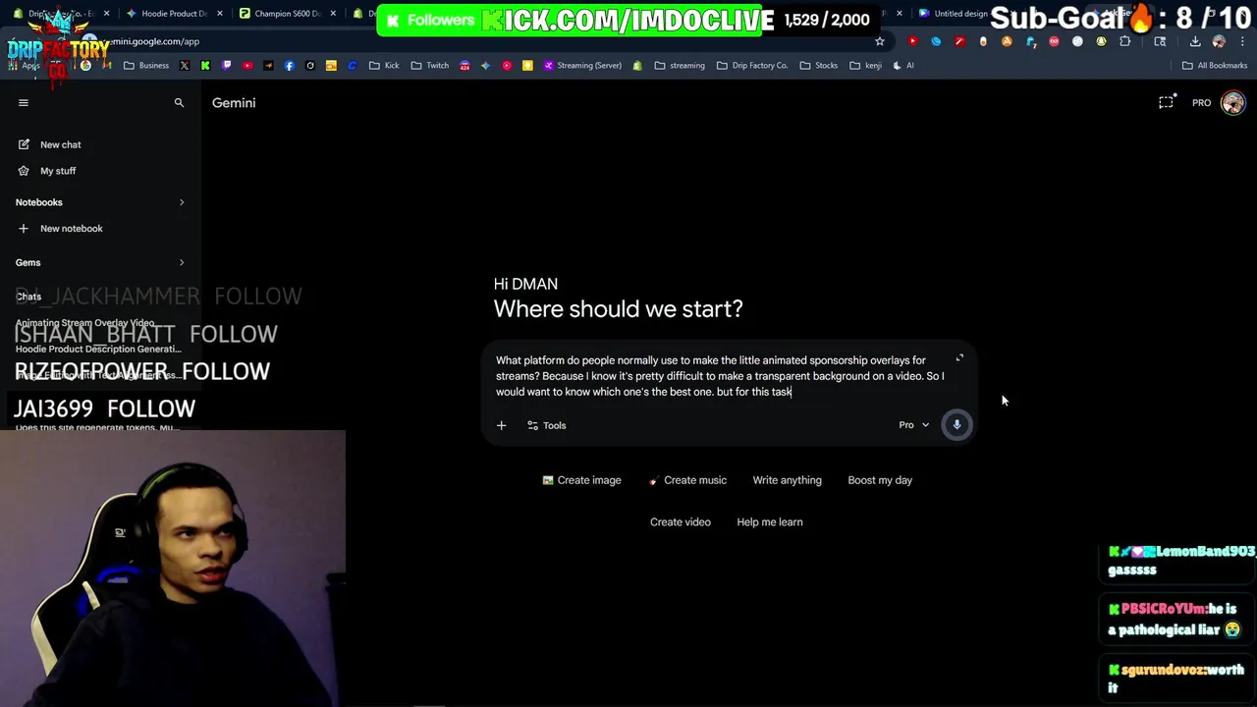Open the Shopify bookmark icon before streaming folder
The height and width of the screenshot is (707, 1257).
(x=637, y=66)
